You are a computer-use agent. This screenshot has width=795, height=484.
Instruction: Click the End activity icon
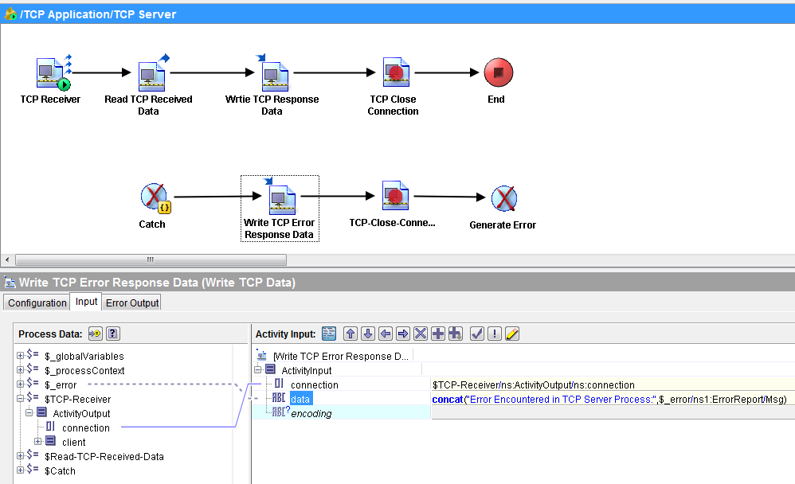(x=499, y=72)
